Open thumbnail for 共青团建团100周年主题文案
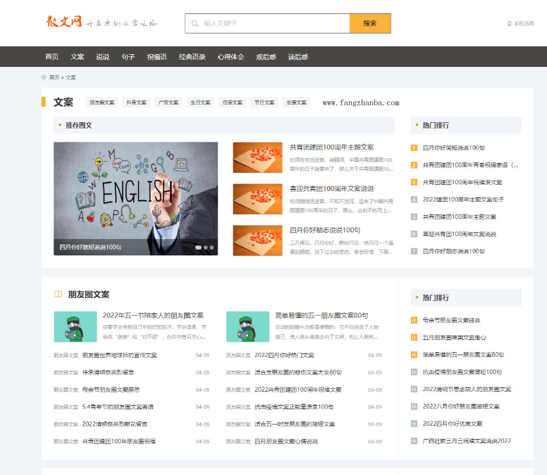 coord(258,158)
